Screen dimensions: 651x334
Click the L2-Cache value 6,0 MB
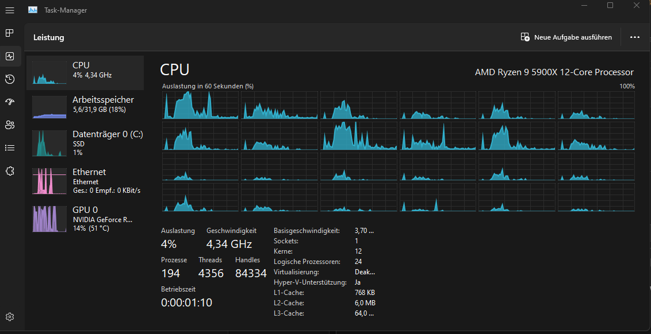pyautogui.click(x=365, y=303)
